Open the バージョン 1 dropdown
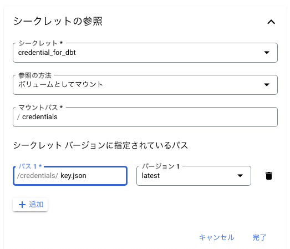 point(194,176)
